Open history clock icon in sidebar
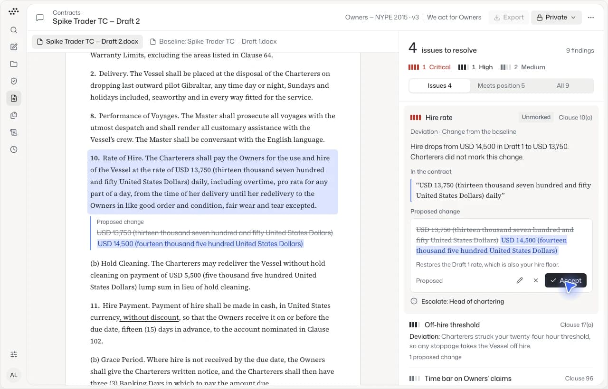This screenshot has width=608, height=389. [x=14, y=149]
